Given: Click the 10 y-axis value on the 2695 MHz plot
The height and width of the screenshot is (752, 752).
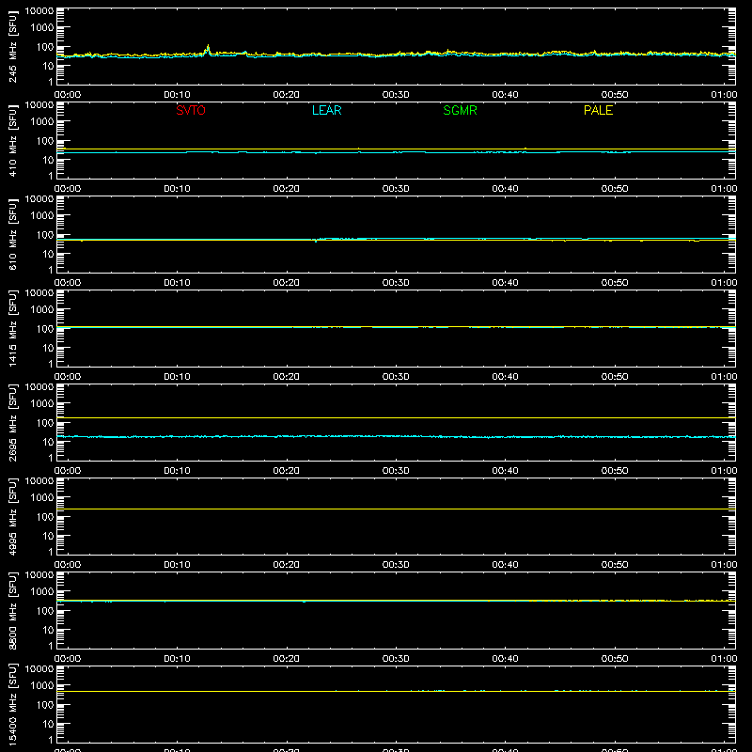Looking at the screenshot, I should tap(49, 442).
